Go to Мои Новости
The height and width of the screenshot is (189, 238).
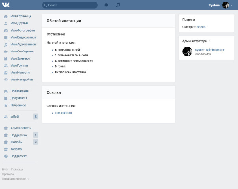coord(20,73)
